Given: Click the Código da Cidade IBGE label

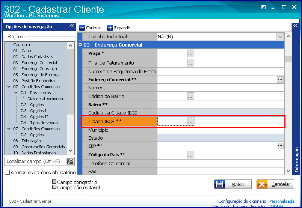Looking at the screenshot, I should (113, 113).
